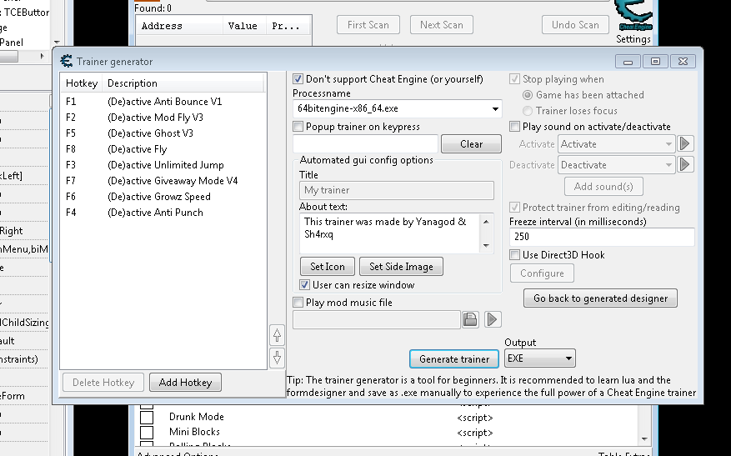Viewport: 731px width, 456px height.
Task: Click the Set Side Image button
Action: coord(401,267)
